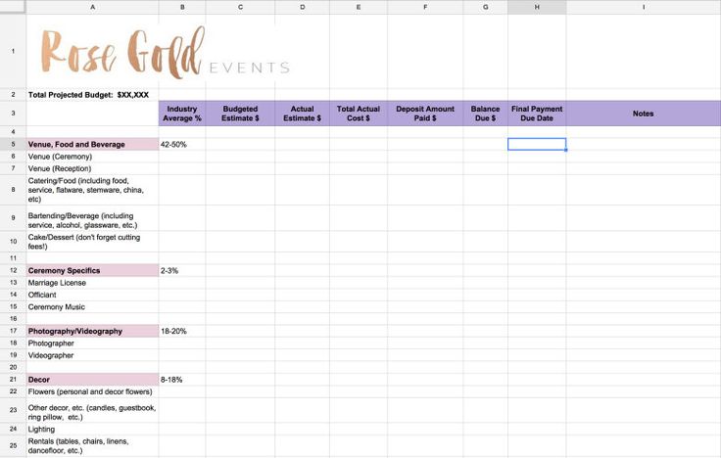Select row 1 header
This screenshot has width=721, height=458.
pyautogui.click(x=13, y=51)
